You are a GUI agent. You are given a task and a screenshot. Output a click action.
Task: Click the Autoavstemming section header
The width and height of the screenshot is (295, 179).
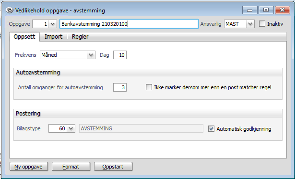pos(148,72)
